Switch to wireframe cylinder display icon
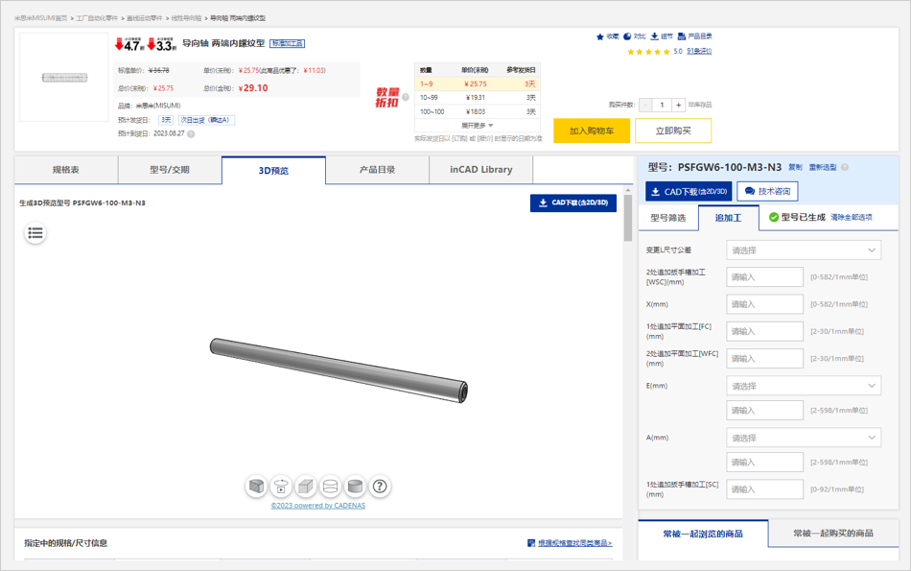Viewport: 911px width, 571px height. (x=331, y=487)
